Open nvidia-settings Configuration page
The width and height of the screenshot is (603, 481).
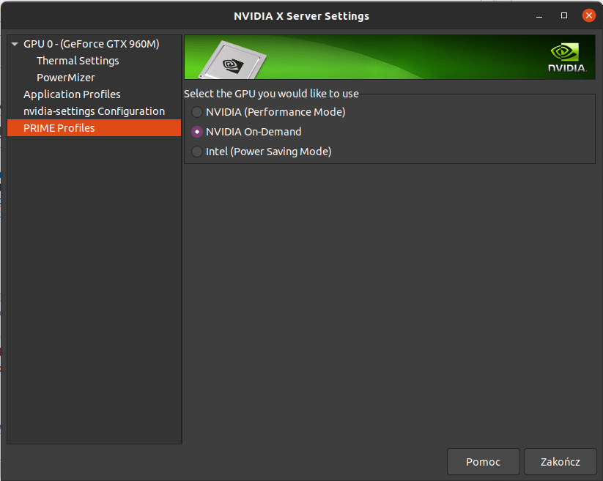[x=95, y=111]
